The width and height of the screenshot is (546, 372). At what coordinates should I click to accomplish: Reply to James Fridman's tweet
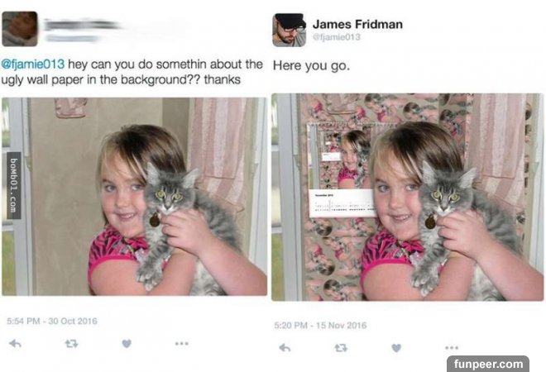click(285, 348)
